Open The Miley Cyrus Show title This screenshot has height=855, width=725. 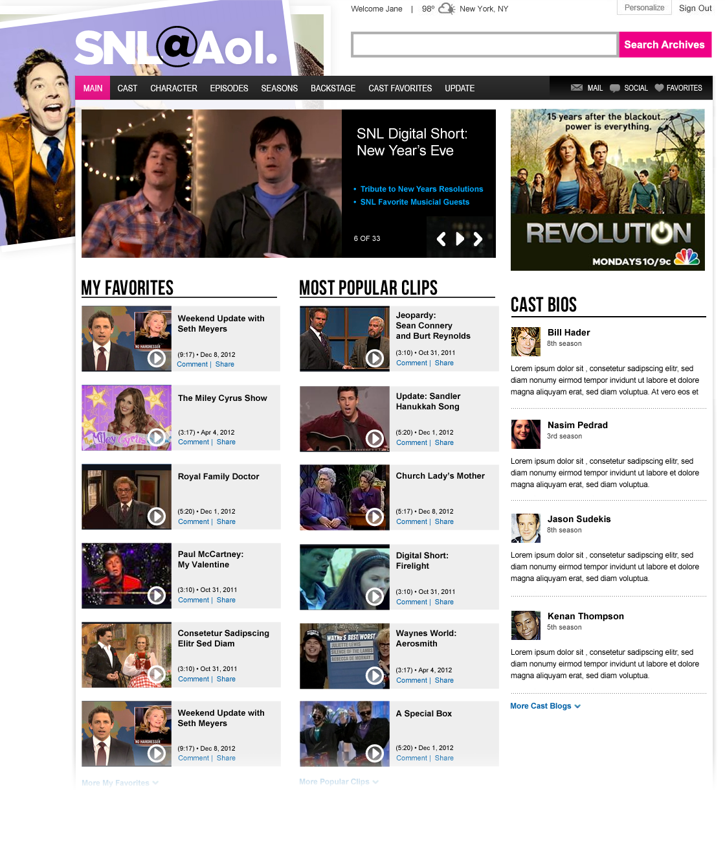tap(223, 398)
